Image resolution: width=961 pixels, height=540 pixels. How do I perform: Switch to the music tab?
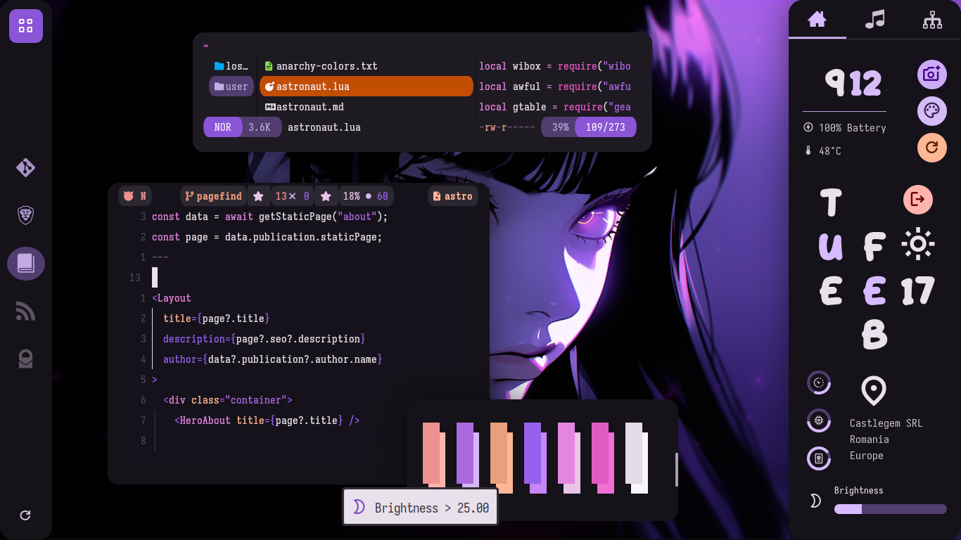click(x=874, y=20)
